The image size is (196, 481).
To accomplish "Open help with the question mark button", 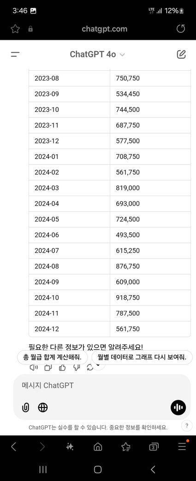I will point(186,426).
